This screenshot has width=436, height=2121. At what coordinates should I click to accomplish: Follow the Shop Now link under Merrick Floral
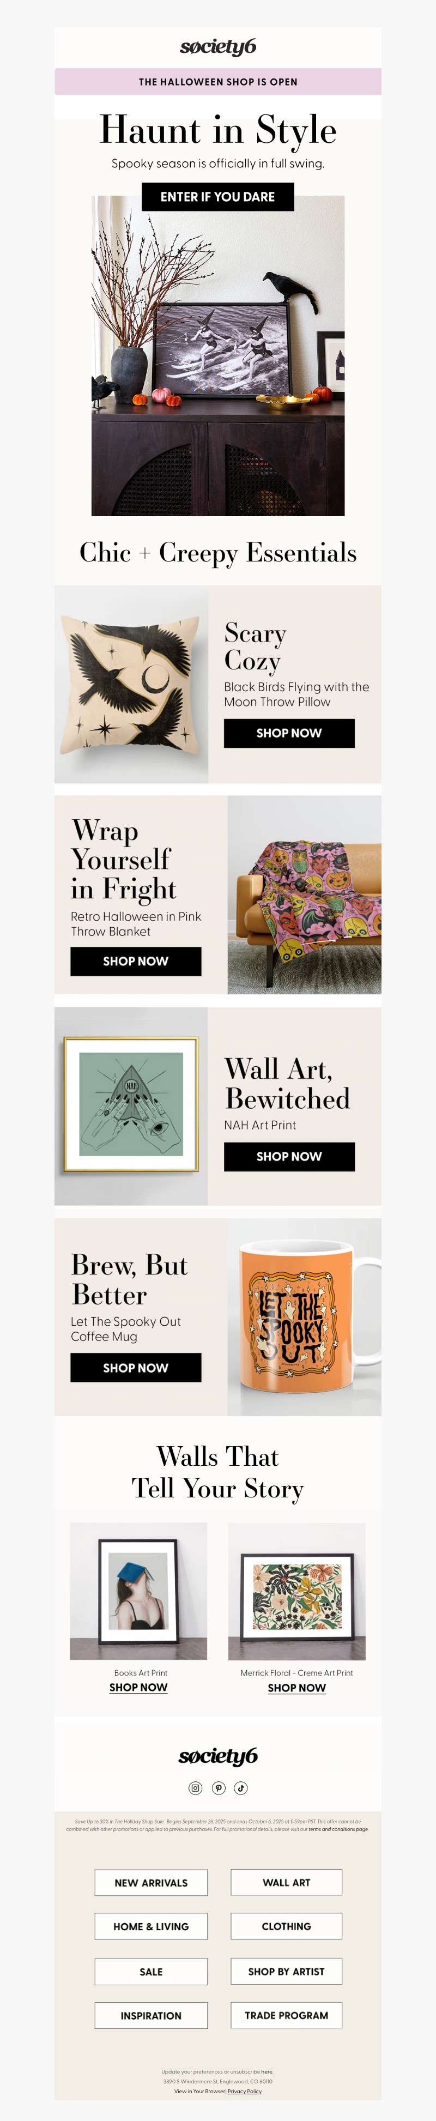click(296, 1687)
